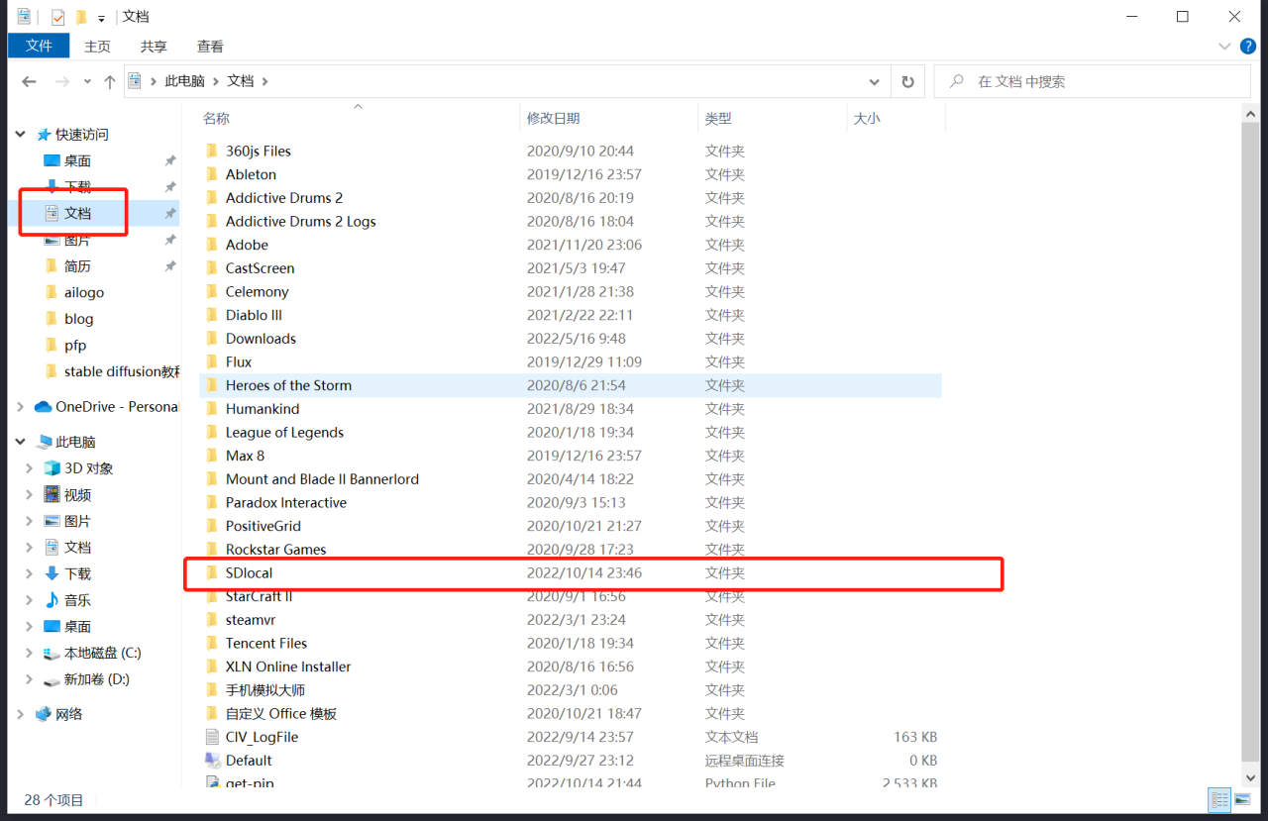The height and width of the screenshot is (821, 1268).
Task: Expand the 3D 对象 node
Action: pyautogui.click(x=31, y=468)
